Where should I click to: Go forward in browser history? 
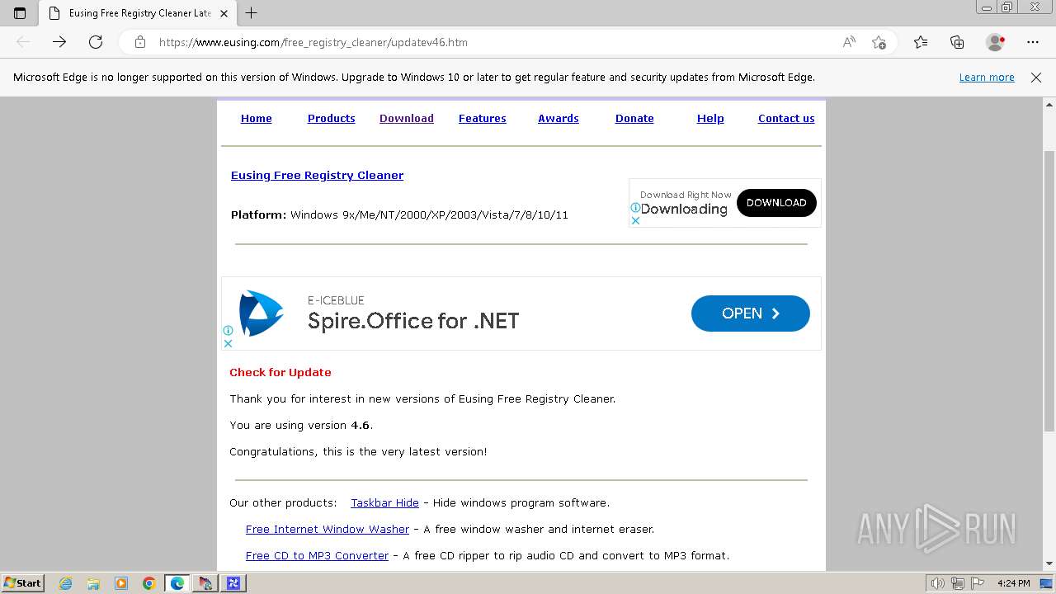59,42
